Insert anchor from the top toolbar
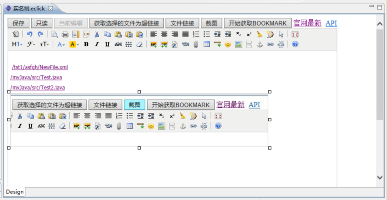Screen dimensions: 387x200 [x=260, y=44]
